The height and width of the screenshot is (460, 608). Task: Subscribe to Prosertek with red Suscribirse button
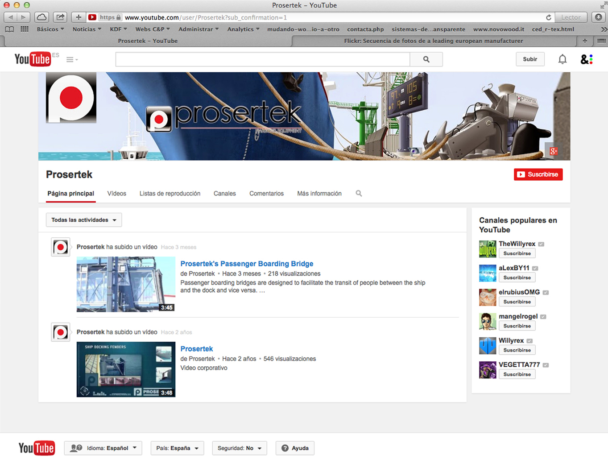click(538, 174)
